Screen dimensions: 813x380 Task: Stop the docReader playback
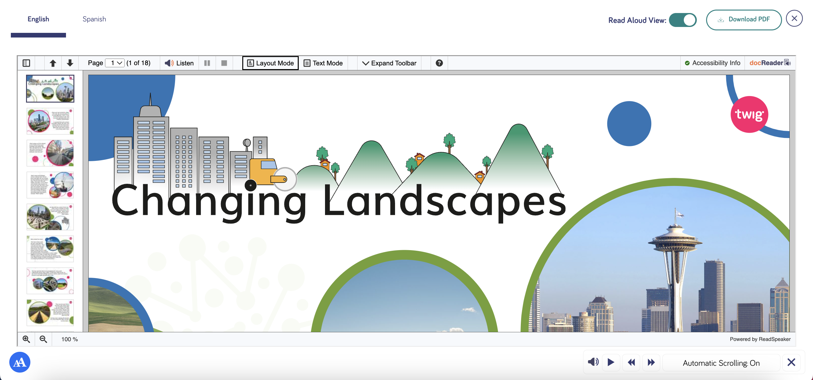pyautogui.click(x=224, y=63)
